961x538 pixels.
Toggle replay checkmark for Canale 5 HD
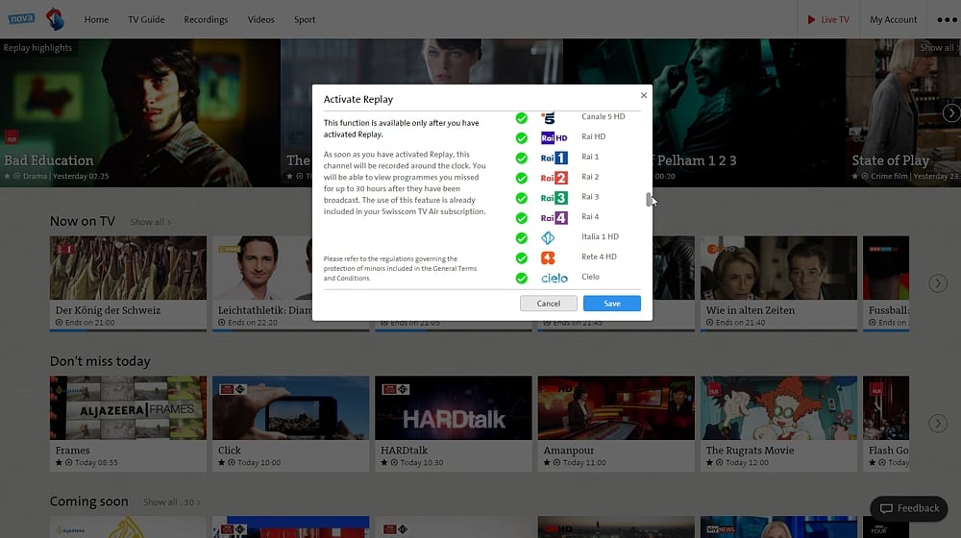click(x=522, y=117)
